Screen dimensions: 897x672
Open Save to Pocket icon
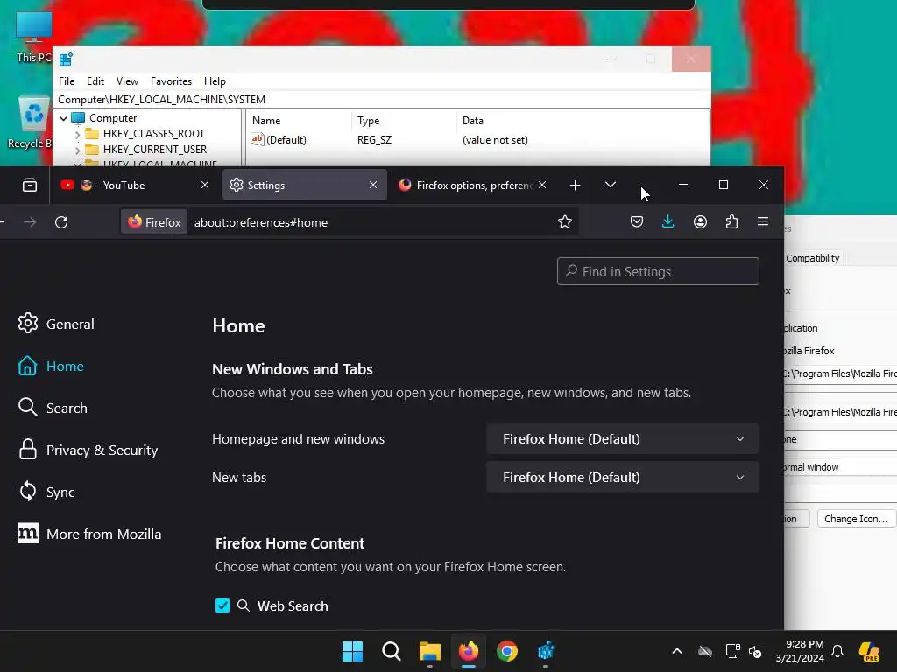tap(637, 221)
